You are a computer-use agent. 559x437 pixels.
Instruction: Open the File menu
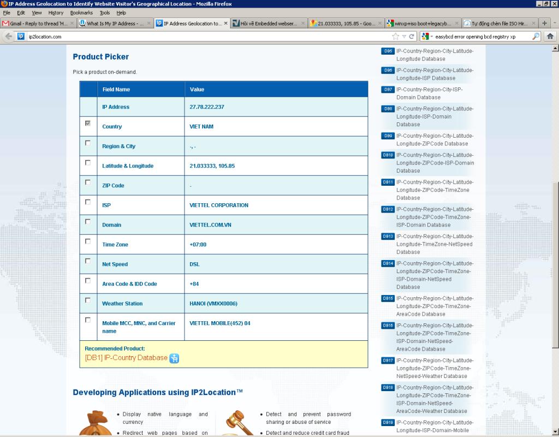click(x=7, y=13)
